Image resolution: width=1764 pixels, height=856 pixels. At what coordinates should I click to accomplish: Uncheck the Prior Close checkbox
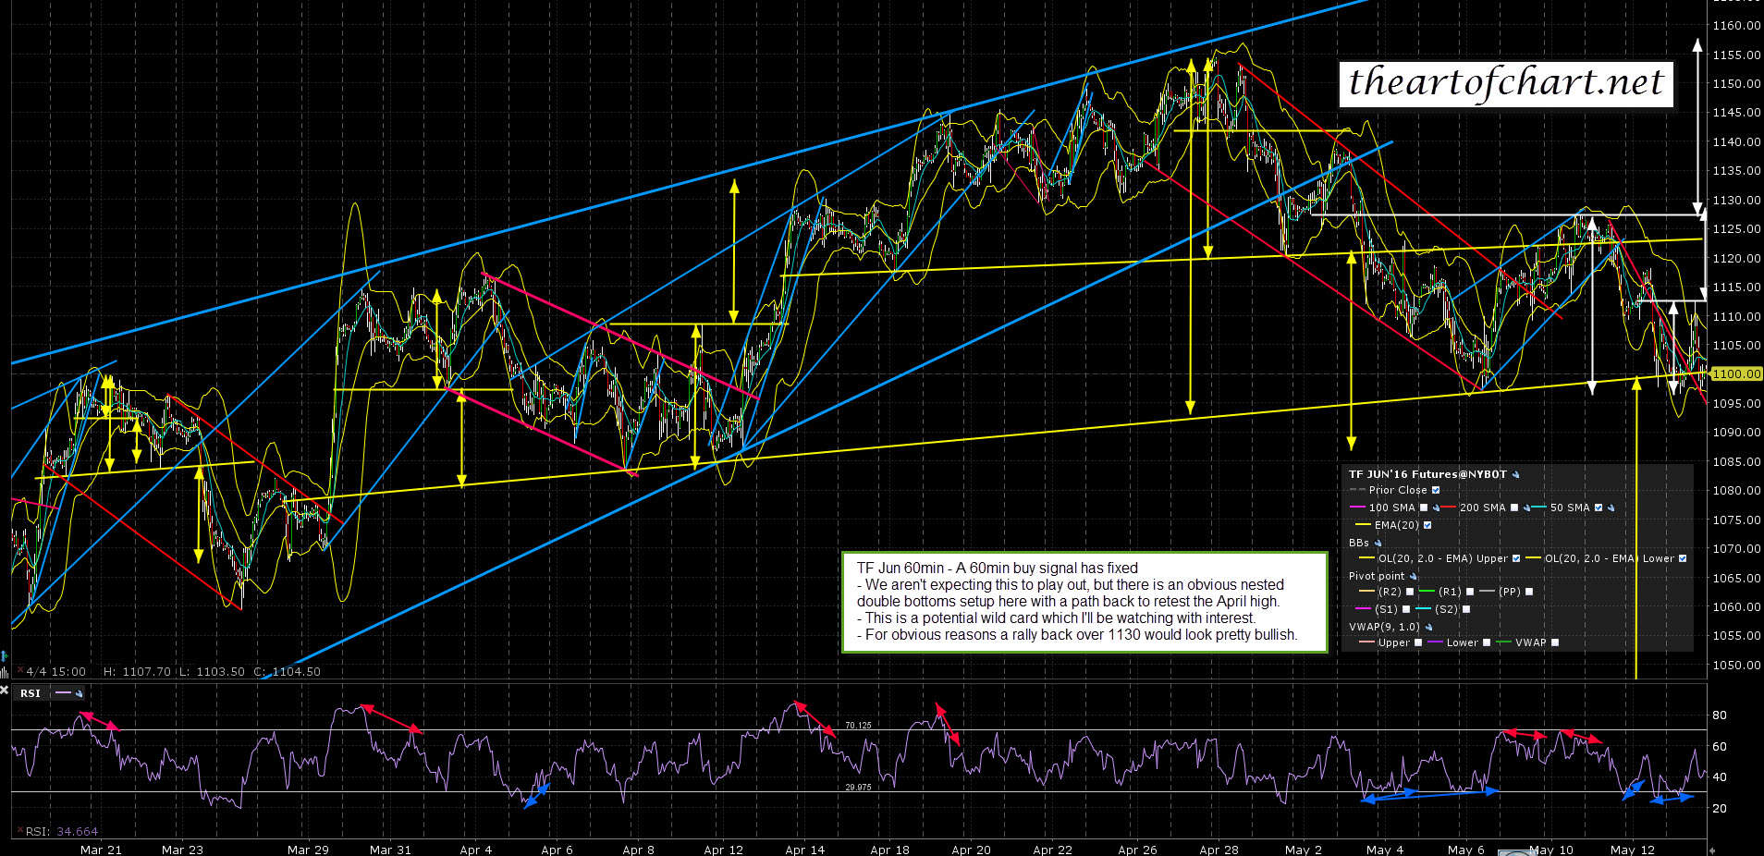coord(1436,490)
